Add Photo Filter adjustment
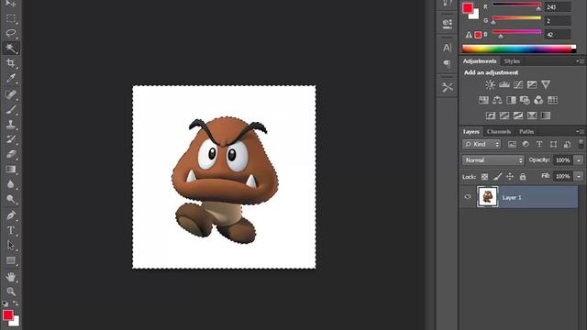The width and height of the screenshot is (587, 330). [x=525, y=100]
